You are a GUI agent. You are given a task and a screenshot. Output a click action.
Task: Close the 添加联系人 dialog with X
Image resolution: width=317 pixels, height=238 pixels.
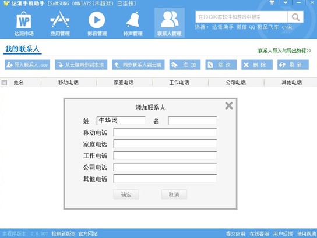coord(229,106)
